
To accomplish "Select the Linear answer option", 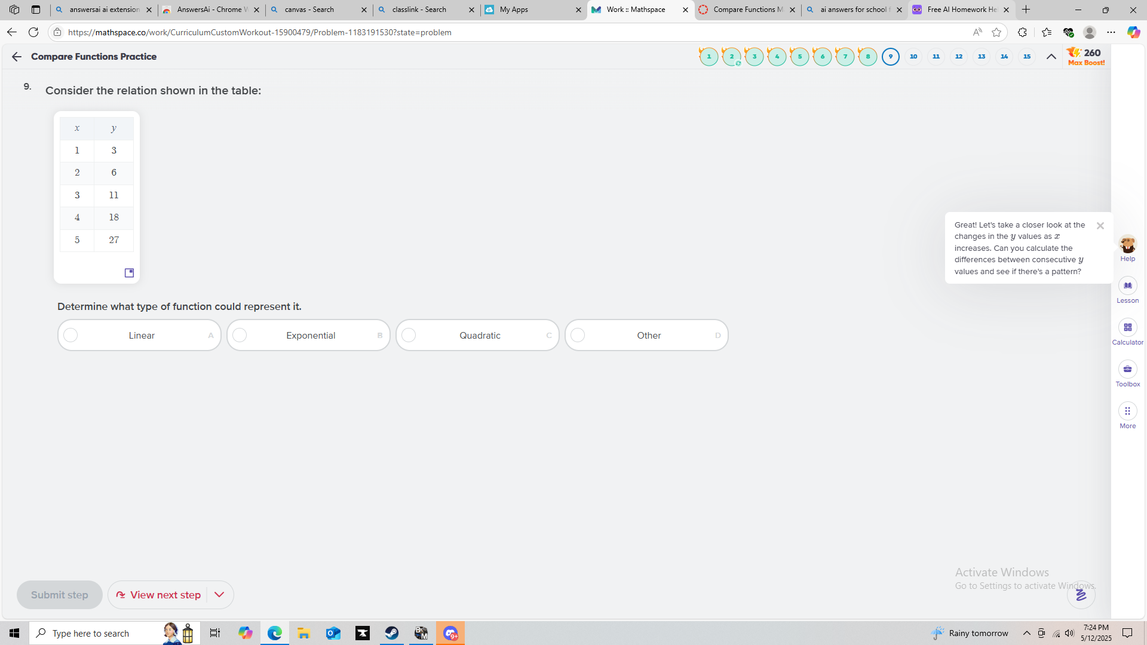I will pos(139,335).
